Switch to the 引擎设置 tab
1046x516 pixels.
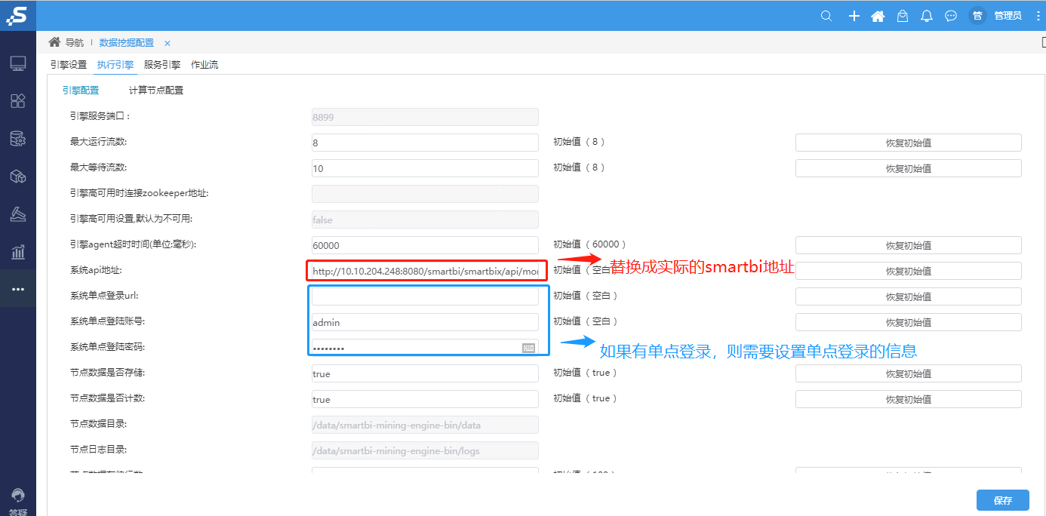coord(69,65)
